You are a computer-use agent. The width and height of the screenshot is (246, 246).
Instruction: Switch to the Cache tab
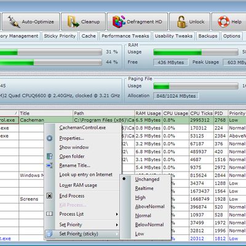click(89, 36)
